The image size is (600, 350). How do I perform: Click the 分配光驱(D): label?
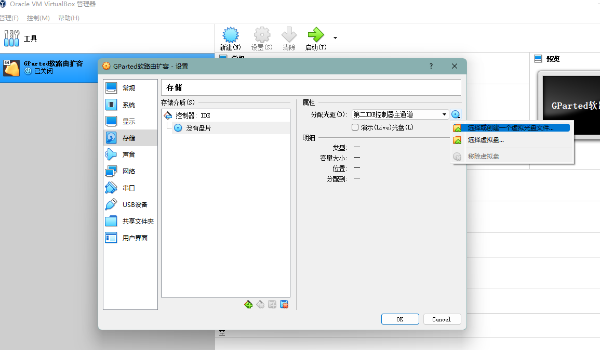329,114
